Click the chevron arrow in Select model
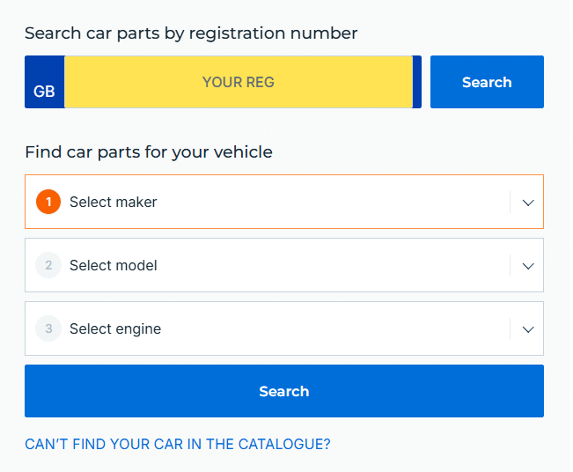Viewport: 573px width, 472px height. coord(528,266)
